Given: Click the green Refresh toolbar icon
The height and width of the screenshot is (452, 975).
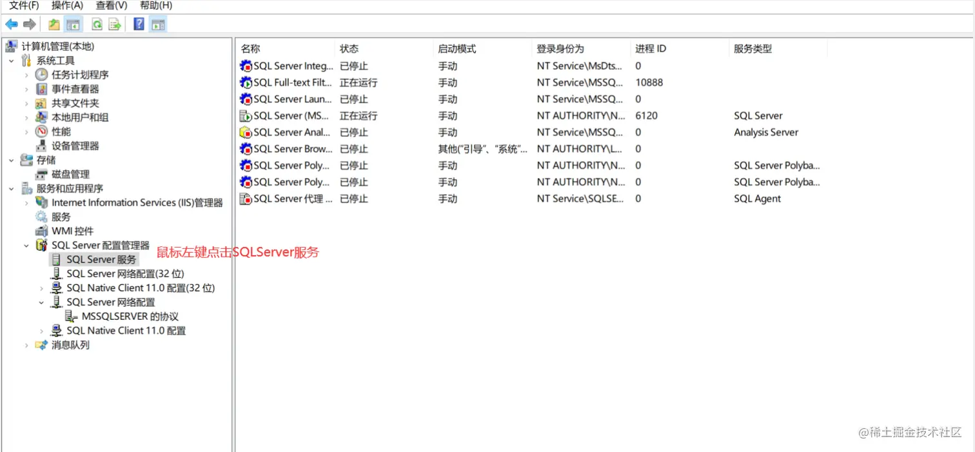Looking at the screenshot, I should [97, 25].
